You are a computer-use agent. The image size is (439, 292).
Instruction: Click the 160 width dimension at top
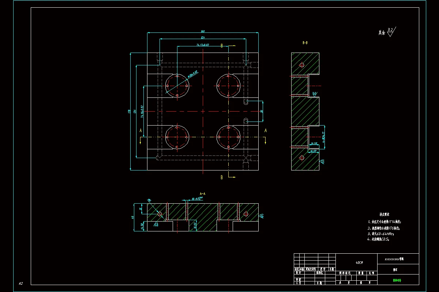[x=202, y=31]
